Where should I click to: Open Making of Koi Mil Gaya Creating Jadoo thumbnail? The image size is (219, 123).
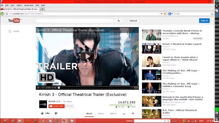click(152, 75)
